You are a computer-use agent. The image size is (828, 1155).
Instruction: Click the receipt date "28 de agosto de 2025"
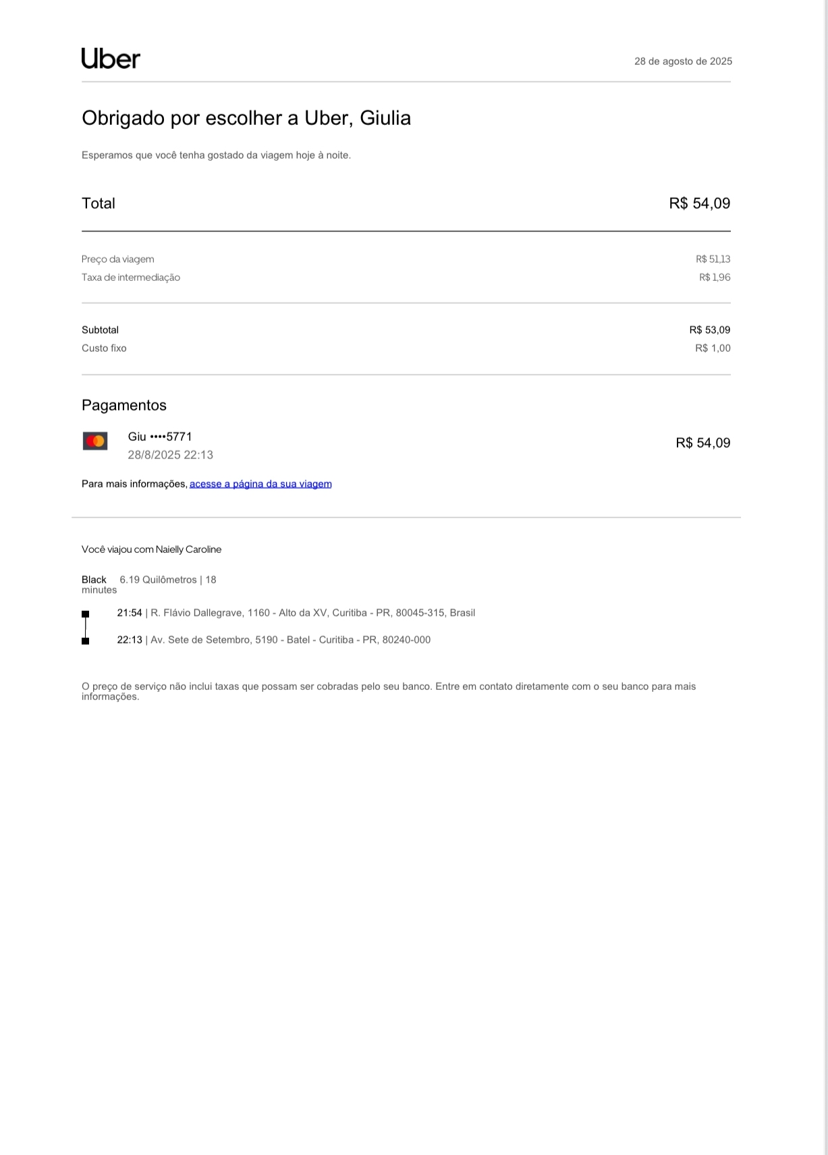[683, 61]
